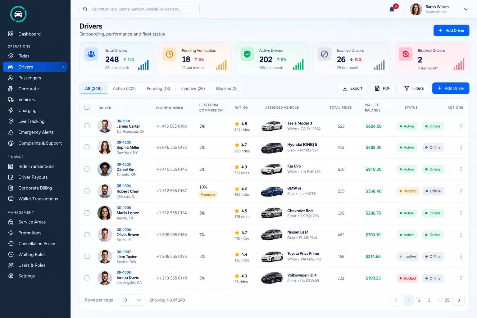Select the Liam Taylor row checkbox
Image resolution: width=477 pixels, height=318 pixels.
point(87,256)
